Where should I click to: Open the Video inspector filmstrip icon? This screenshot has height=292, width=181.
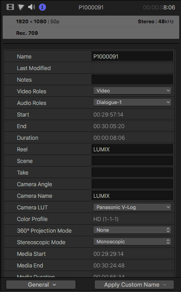(x=10, y=7)
